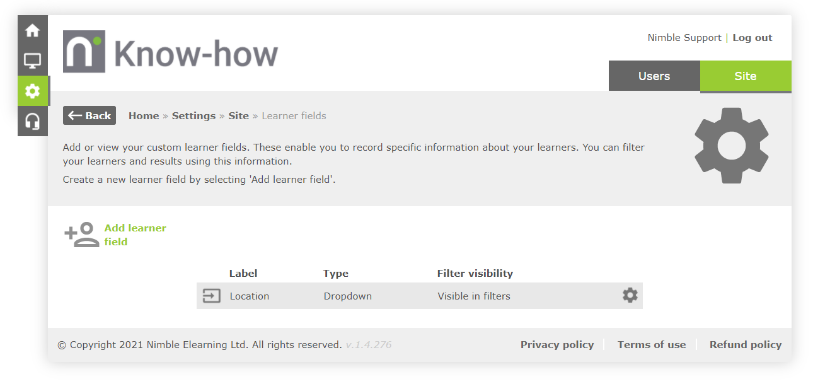Screen dimensions: 813x384
Task: Open Home in the breadcrumb
Action: coord(144,116)
